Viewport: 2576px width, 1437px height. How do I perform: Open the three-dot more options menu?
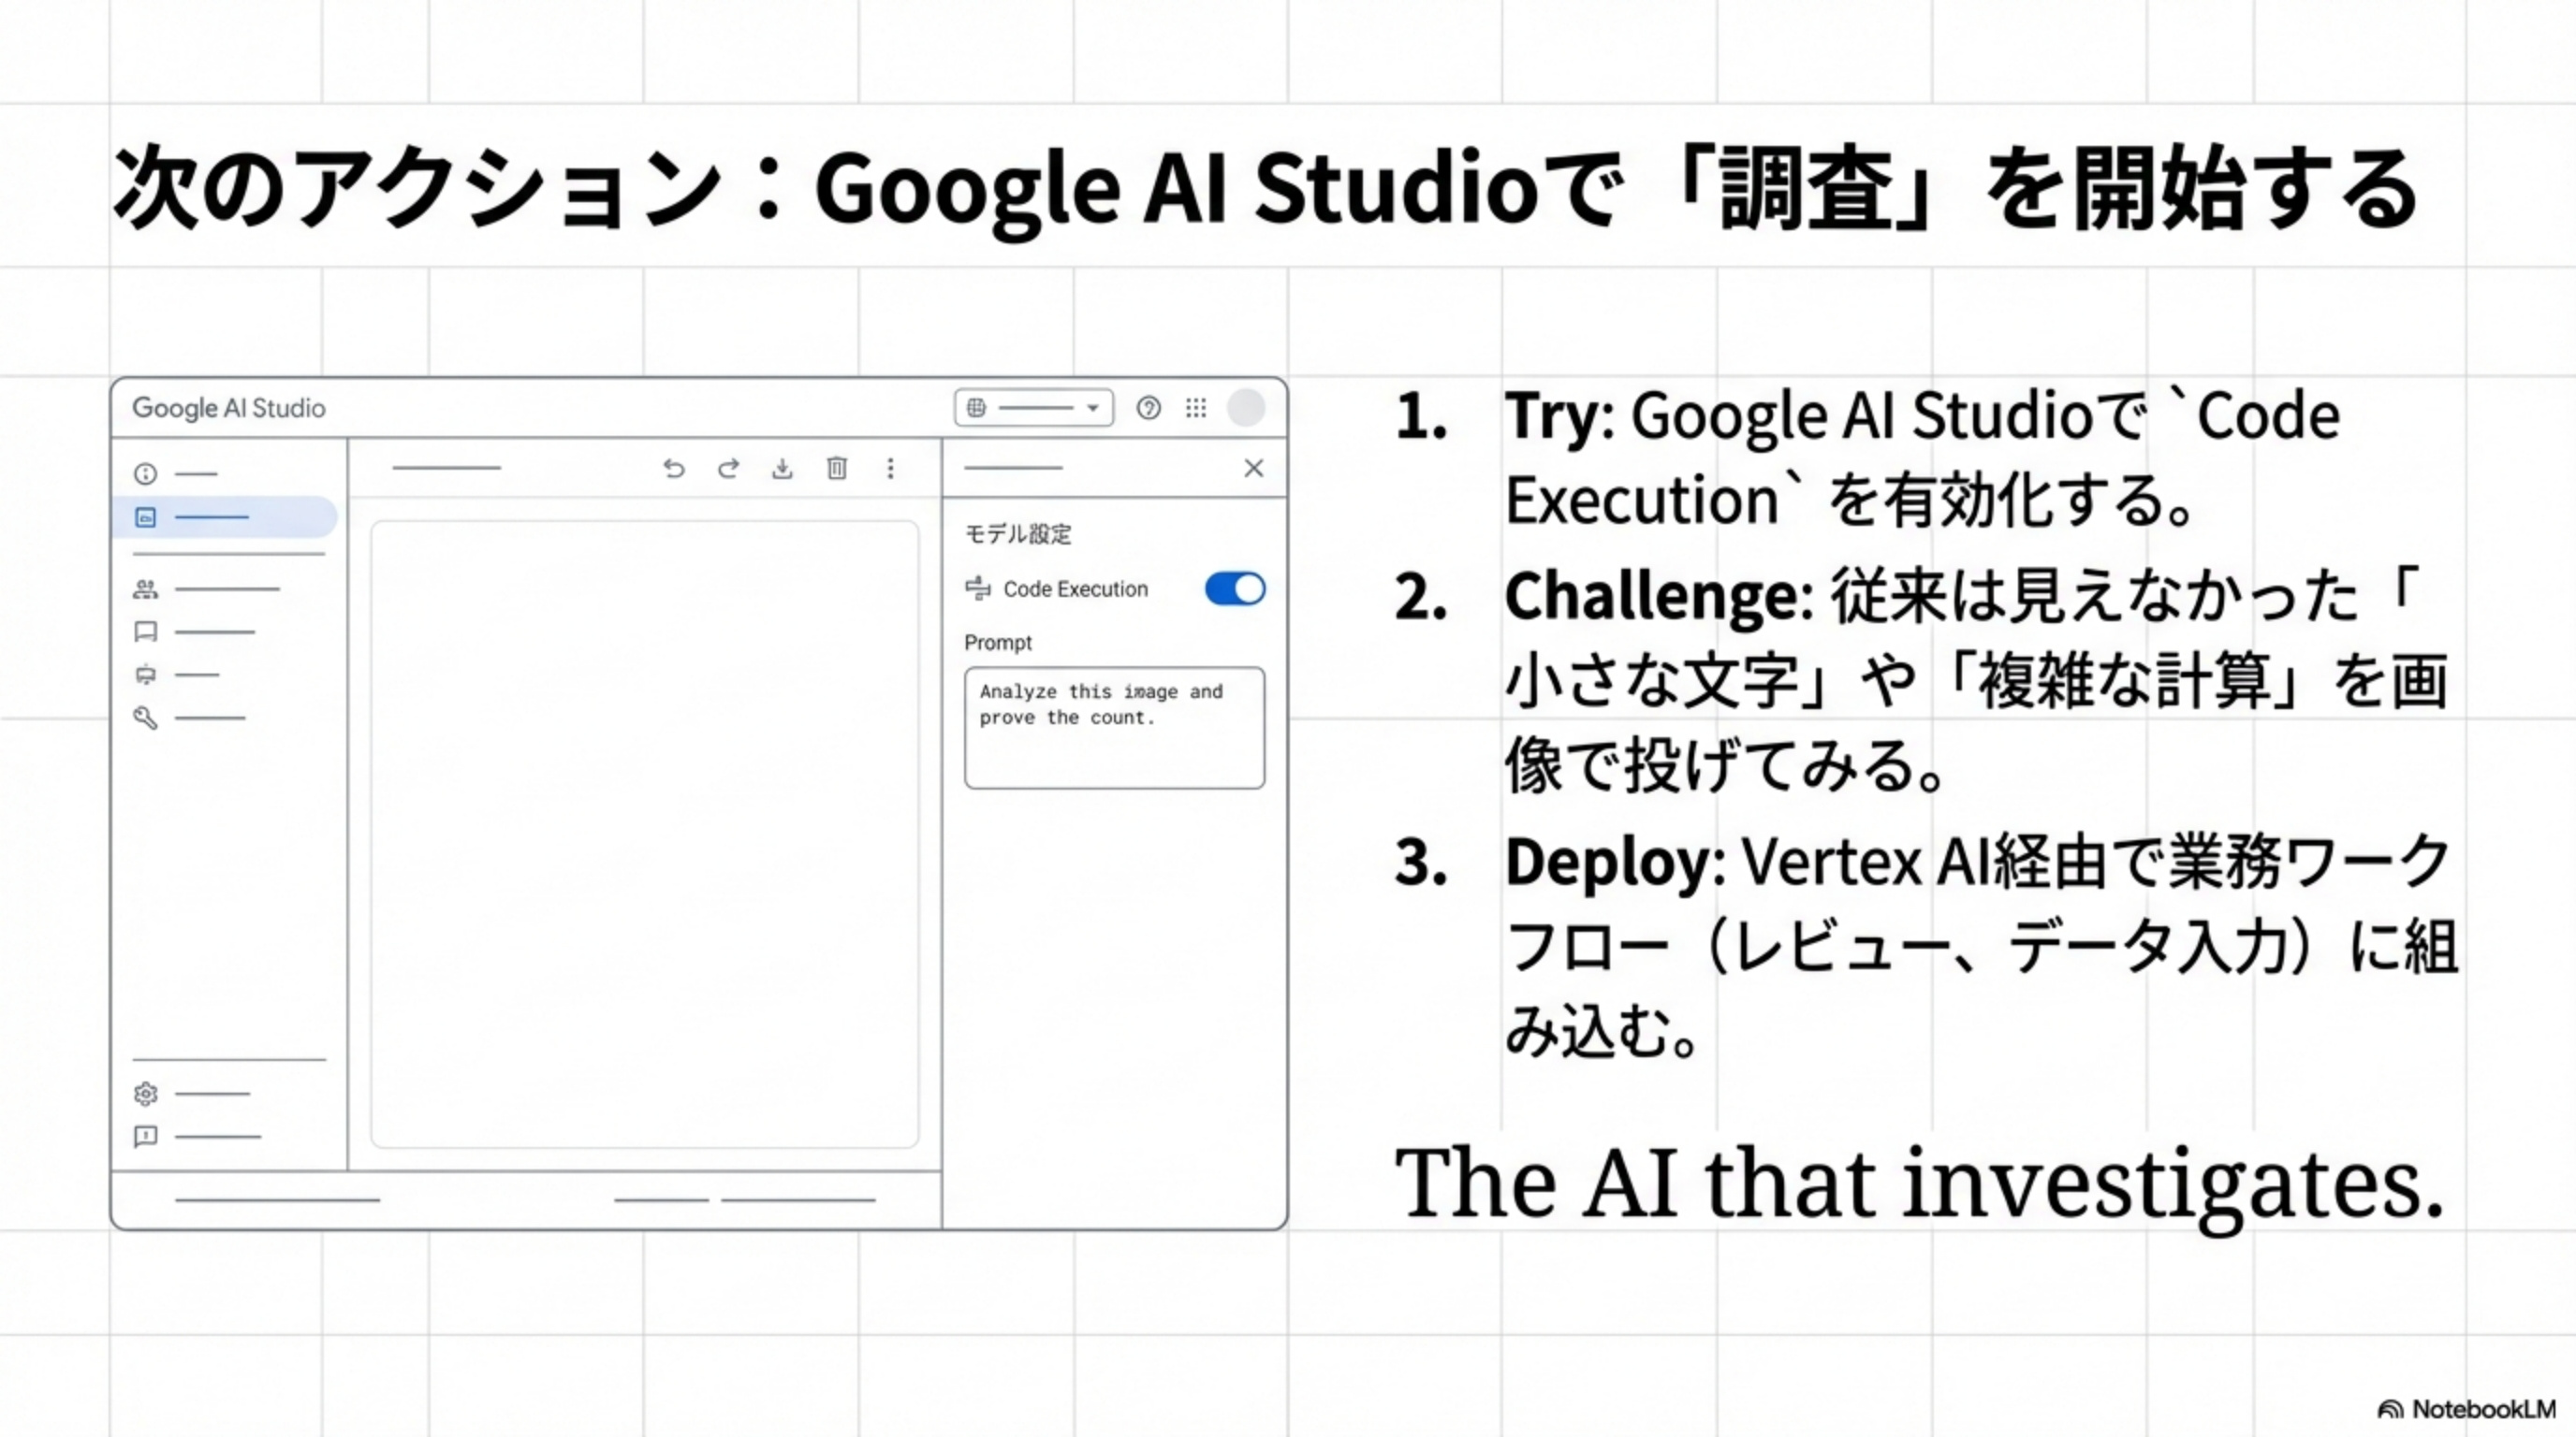[x=890, y=468]
